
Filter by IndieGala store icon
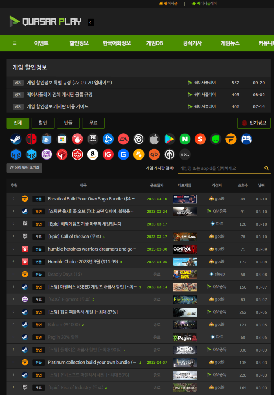click(108, 154)
